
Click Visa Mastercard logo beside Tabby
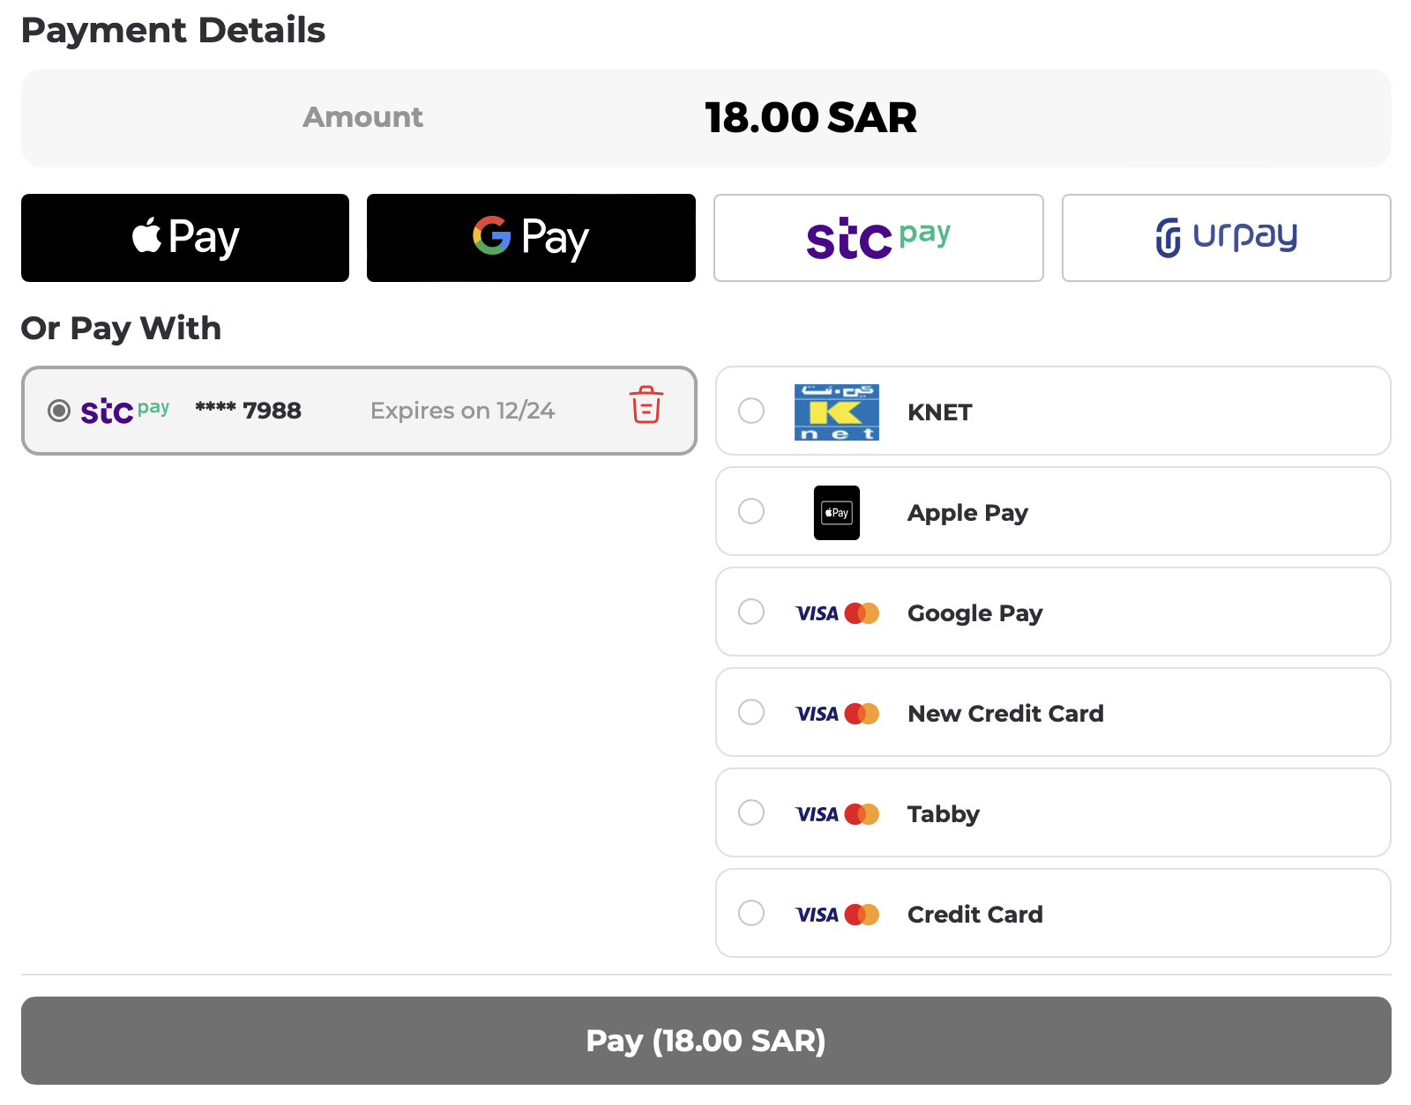click(x=836, y=814)
